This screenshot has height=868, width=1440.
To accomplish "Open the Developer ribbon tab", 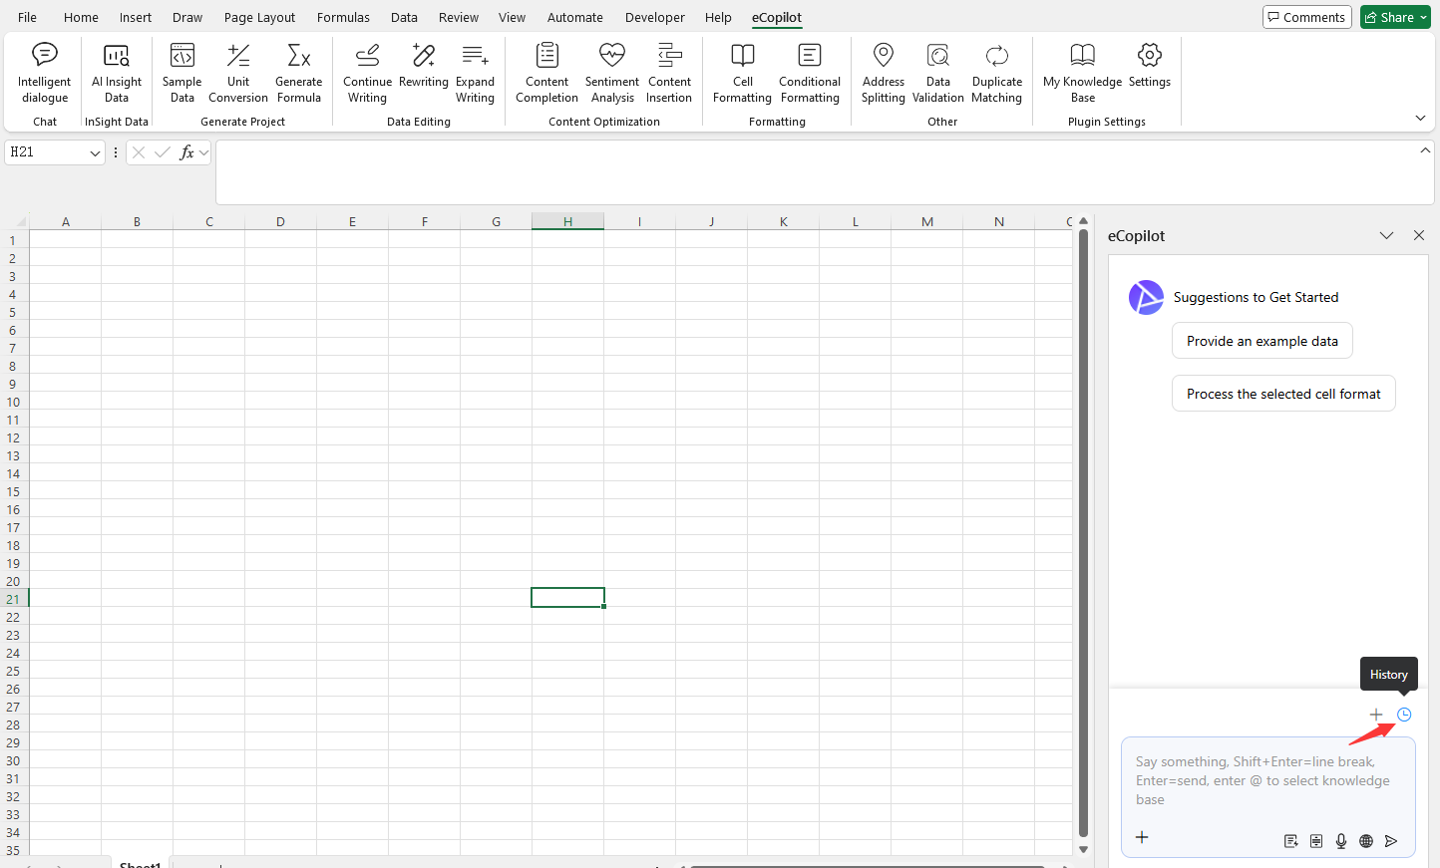I will coord(654,17).
